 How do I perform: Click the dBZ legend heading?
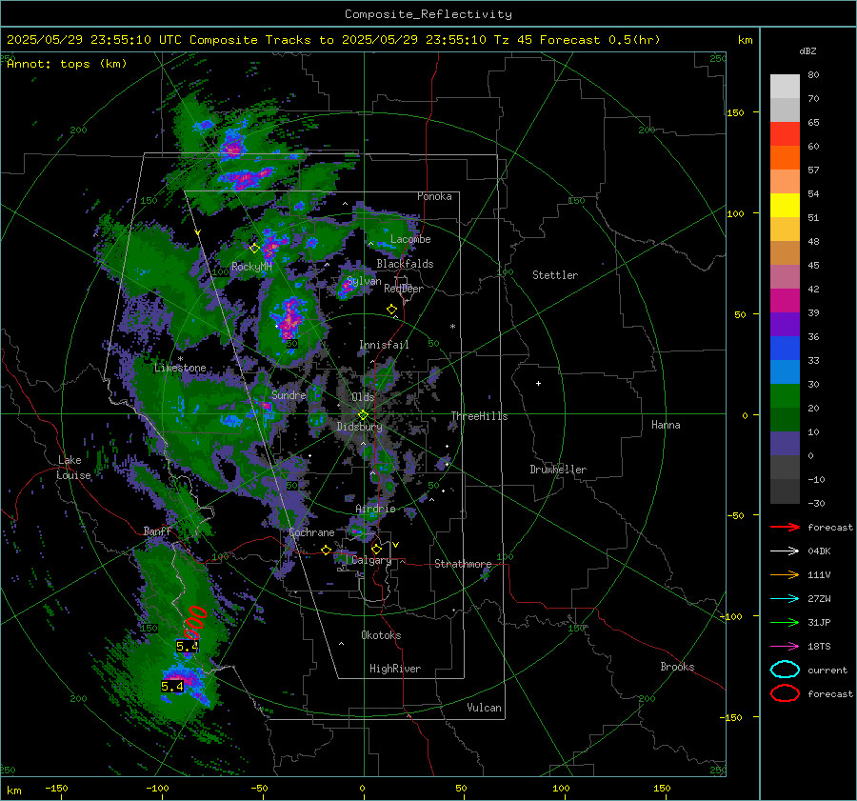pos(807,51)
